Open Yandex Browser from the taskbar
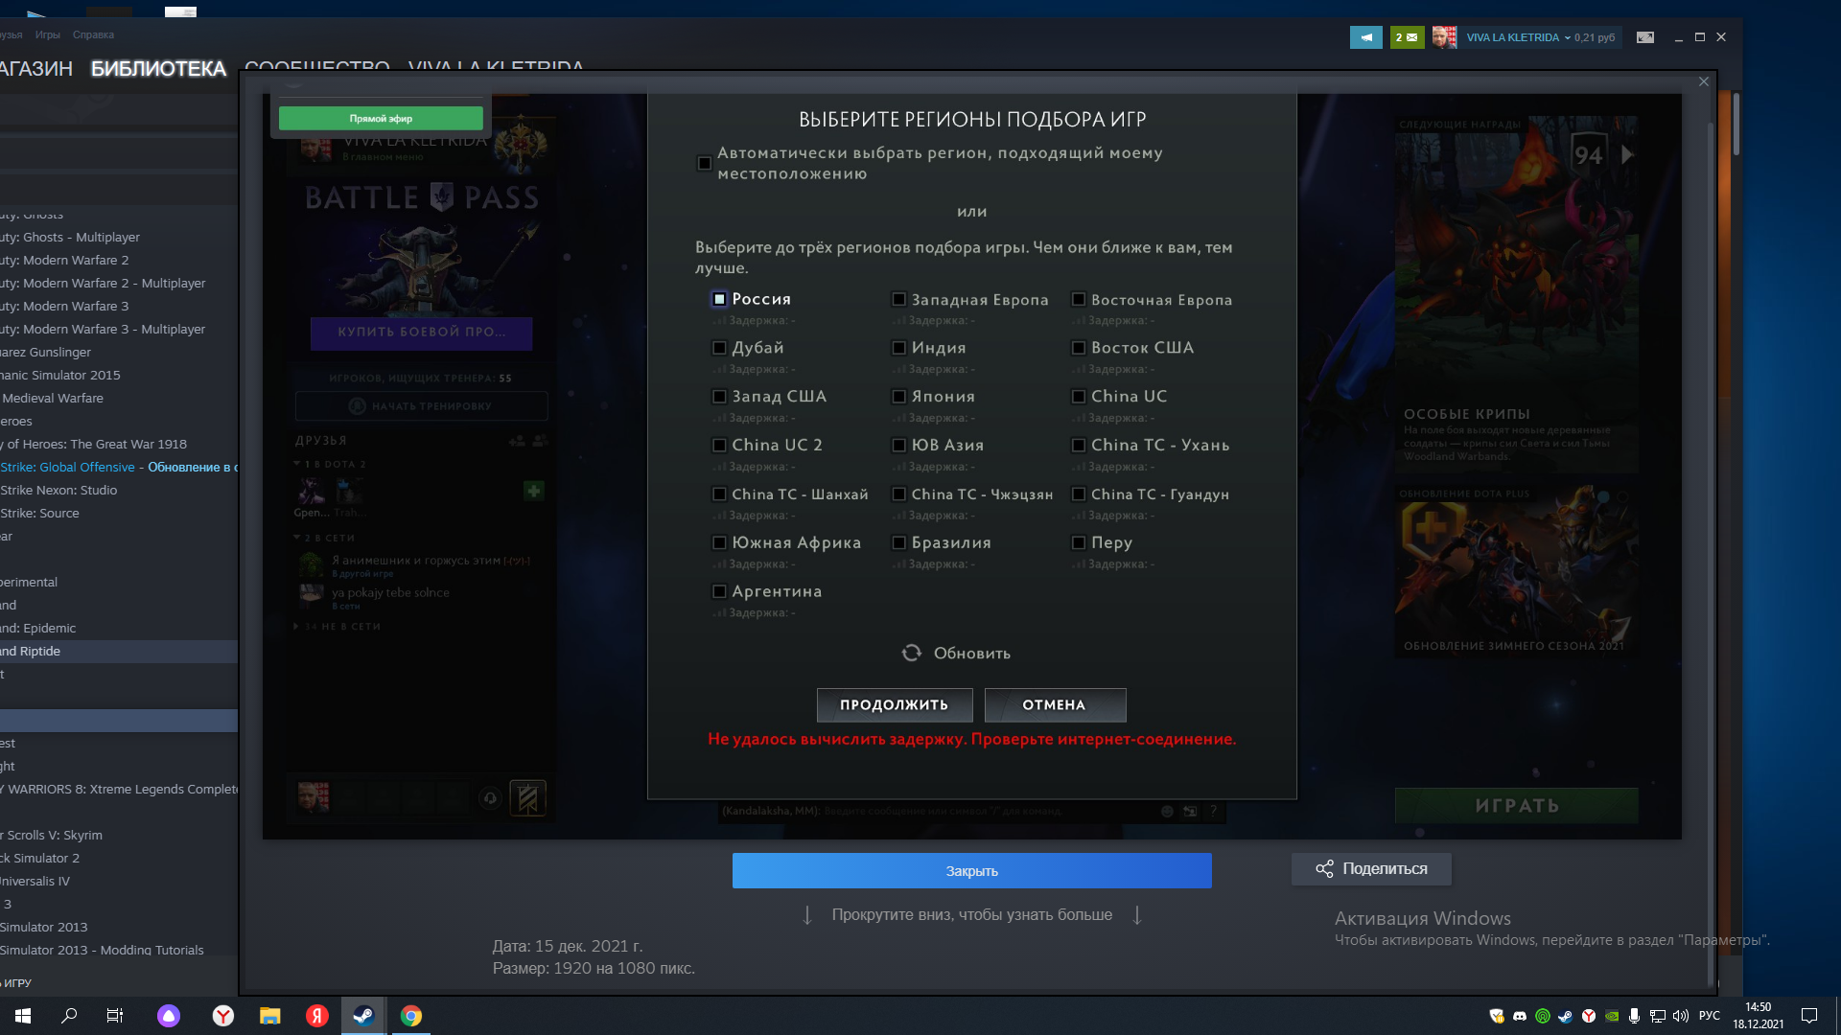 (223, 1016)
